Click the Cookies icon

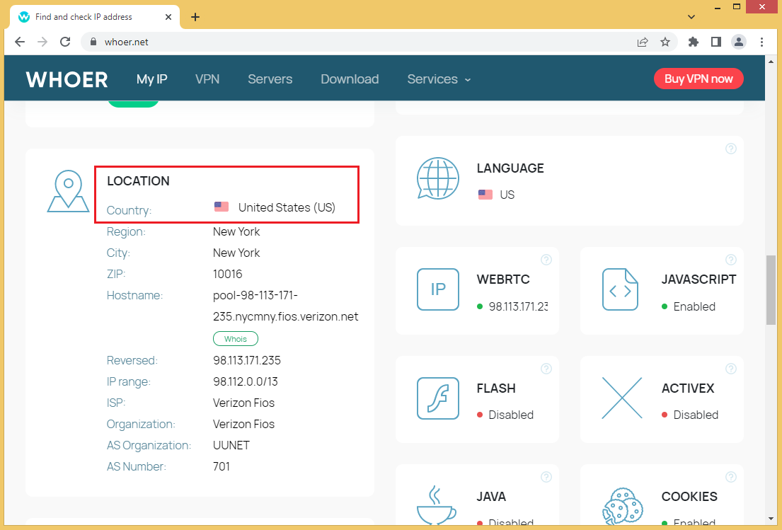coord(622,507)
